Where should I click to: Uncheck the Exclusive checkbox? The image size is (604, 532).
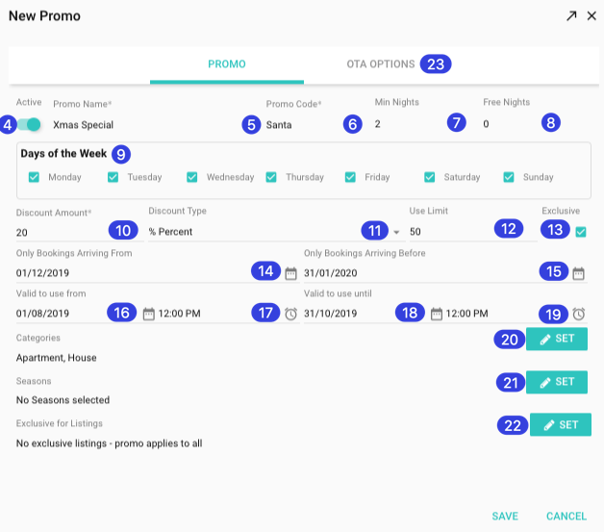tap(581, 232)
